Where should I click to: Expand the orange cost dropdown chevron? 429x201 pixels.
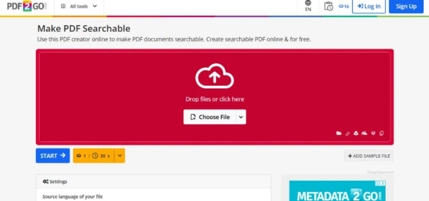pyautogui.click(x=120, y=156)
